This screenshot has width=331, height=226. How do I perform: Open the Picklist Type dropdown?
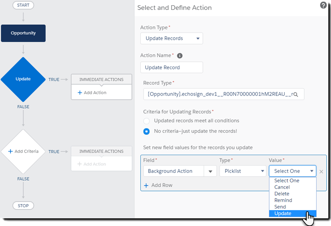pyautogui.click(x=242, y=171)
